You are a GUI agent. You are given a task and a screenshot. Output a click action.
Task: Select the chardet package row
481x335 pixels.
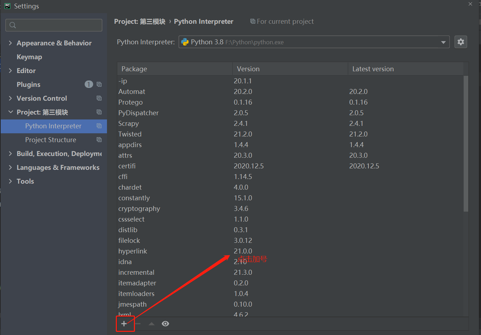(x=290, y=187)
